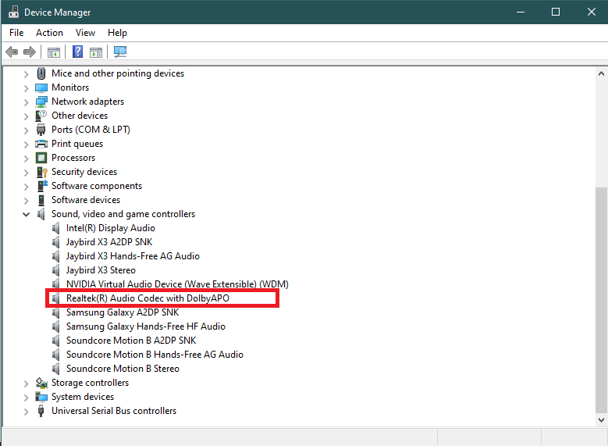Click the Print queues printer icon
Screen dimensions: 608x446
[x=41, y=144]
